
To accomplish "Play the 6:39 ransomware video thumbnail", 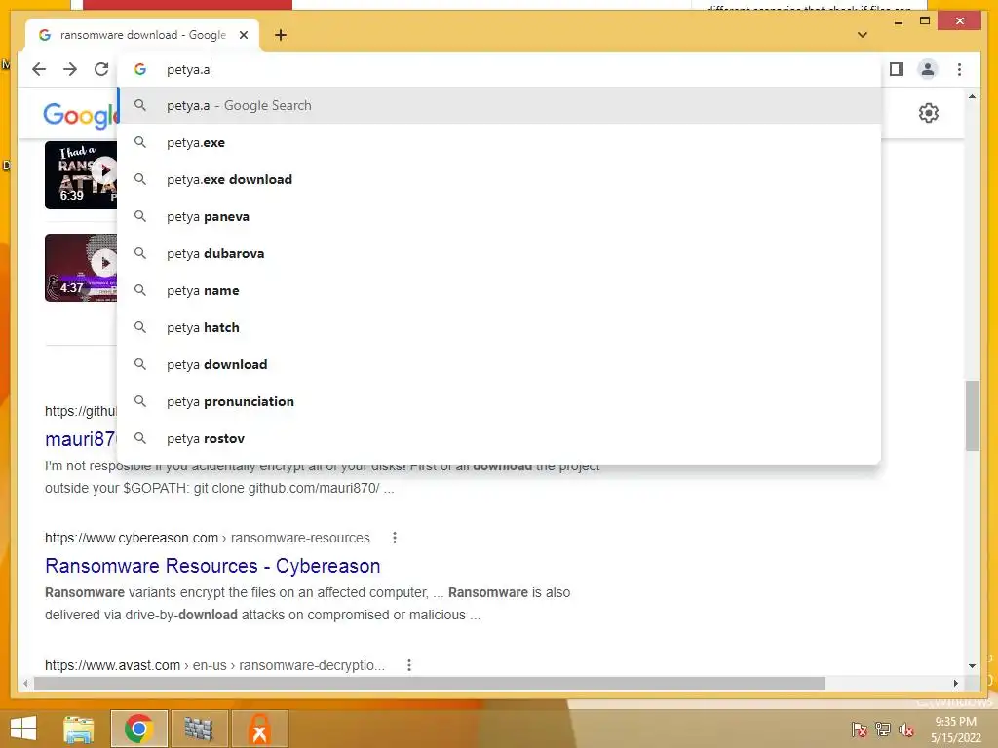I will pos(81,175).
